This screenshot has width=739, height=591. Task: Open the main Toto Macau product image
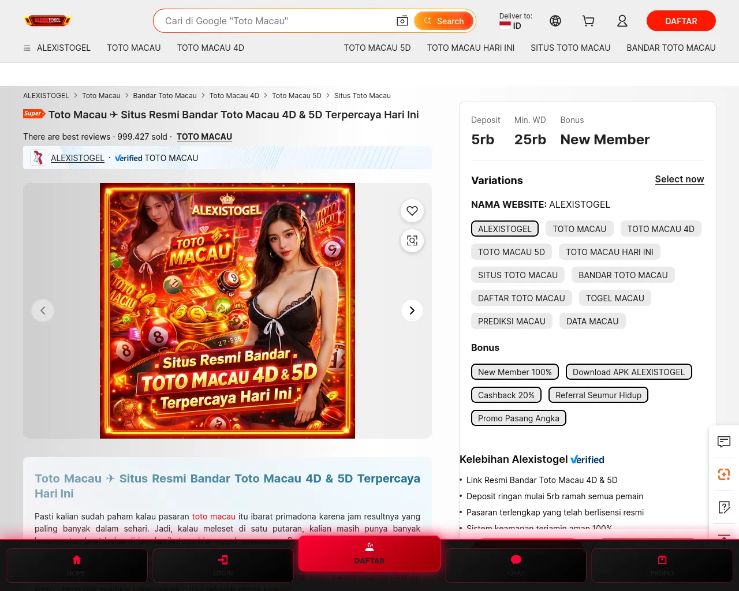(227, 311)
